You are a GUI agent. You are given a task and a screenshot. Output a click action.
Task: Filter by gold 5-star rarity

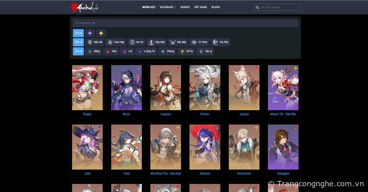(x=101, y=33)
